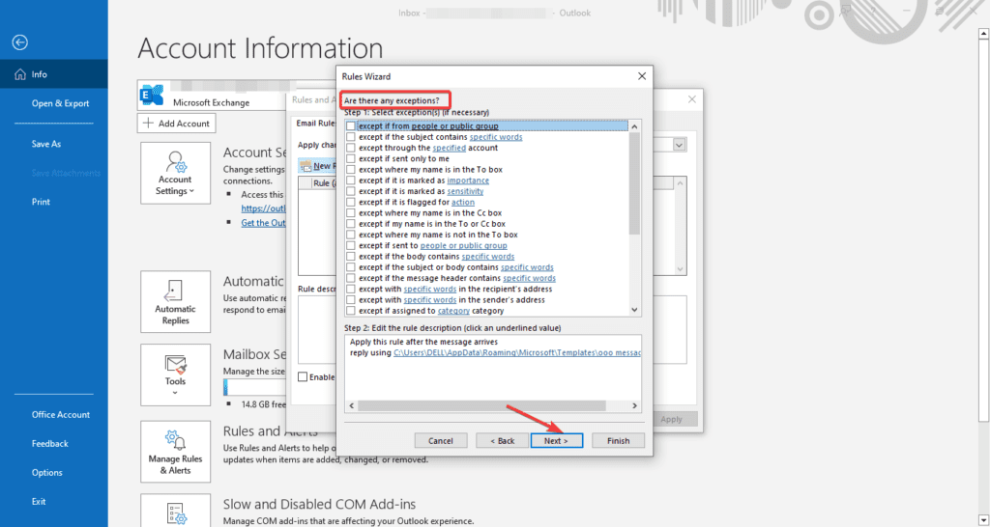Open Manage Rules & Alerts icon button
This screenshot has height=527, width=990.
click(x=176, y=452)
